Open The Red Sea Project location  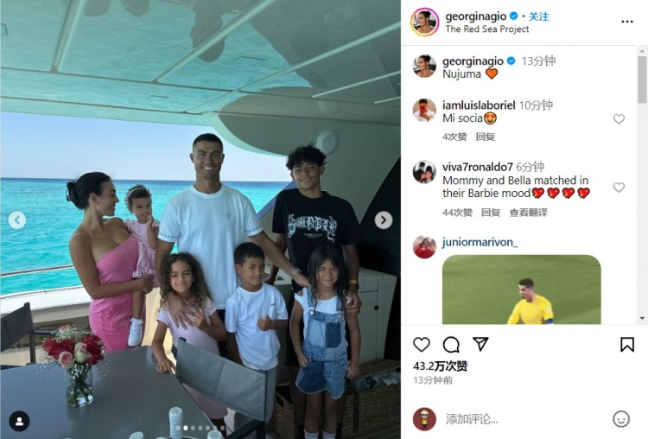[487, 29]
